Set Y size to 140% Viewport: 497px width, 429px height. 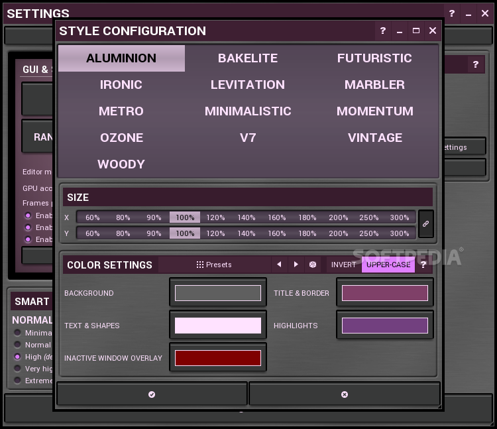pos(247,233)
